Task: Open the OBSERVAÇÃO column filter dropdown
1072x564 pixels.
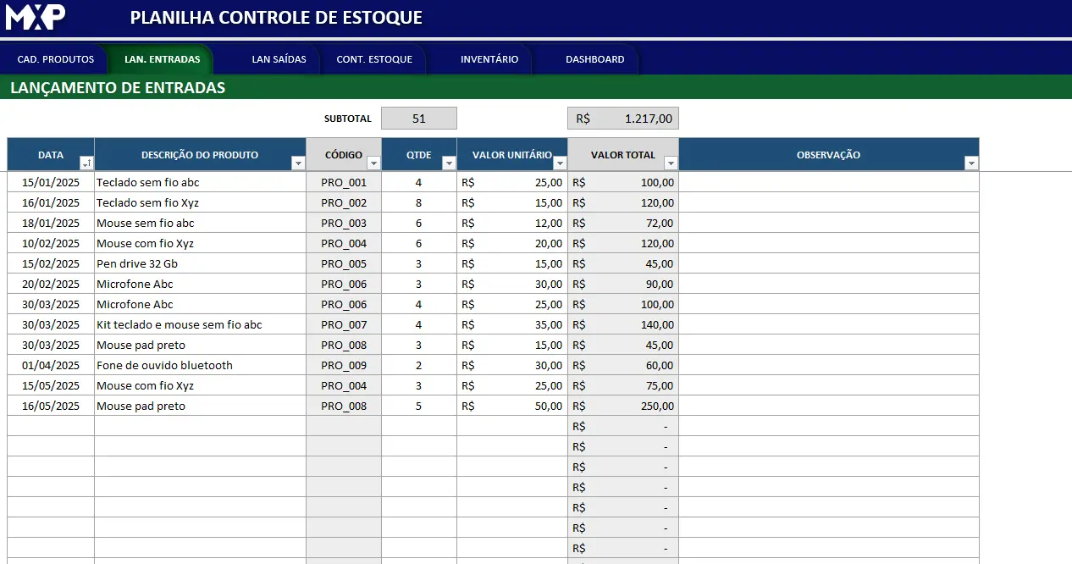Action: coord(971,163)
